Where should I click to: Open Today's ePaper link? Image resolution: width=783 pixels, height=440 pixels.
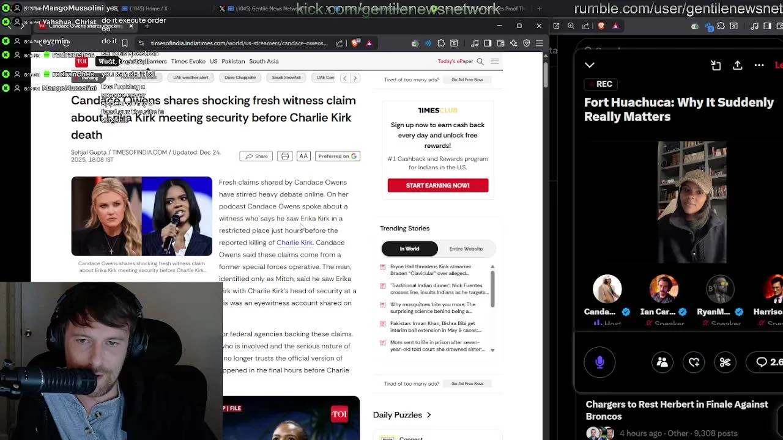(455, 61)
